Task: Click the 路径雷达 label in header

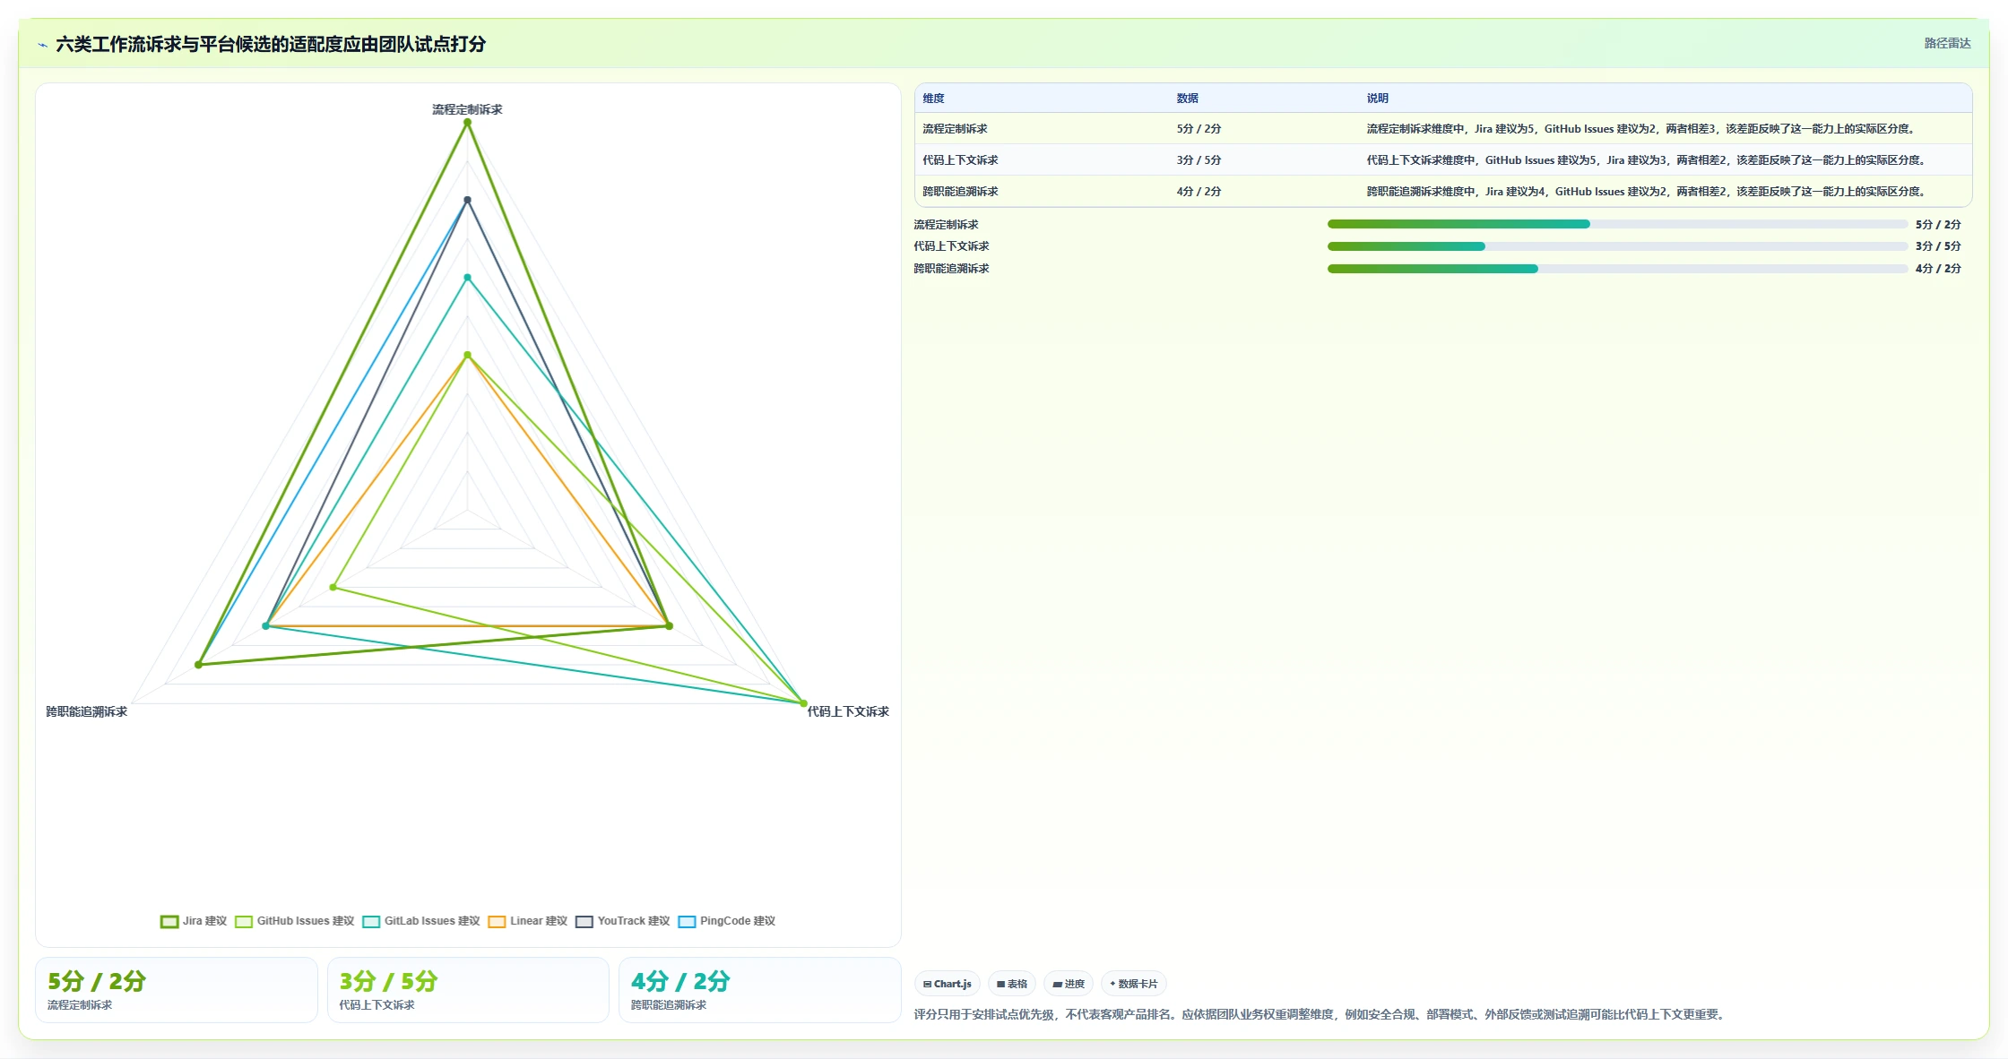Action: (1947, 43)
